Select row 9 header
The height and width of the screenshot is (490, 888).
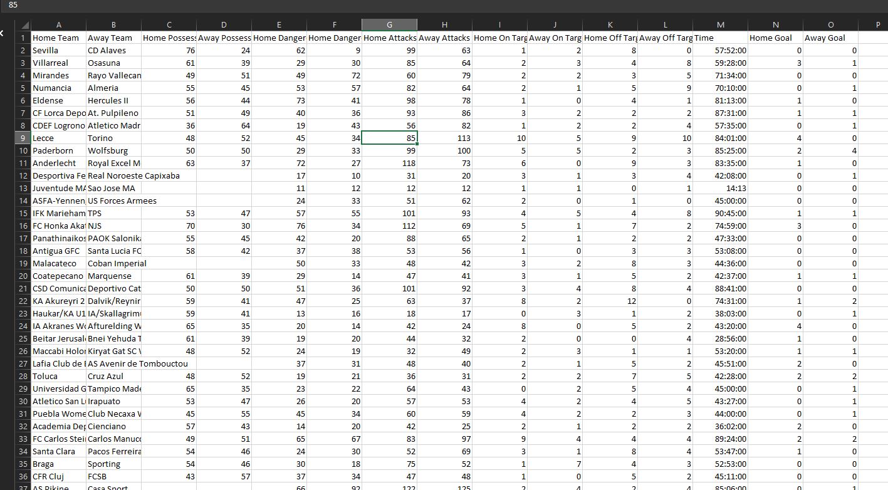click(x=23, y=138)
